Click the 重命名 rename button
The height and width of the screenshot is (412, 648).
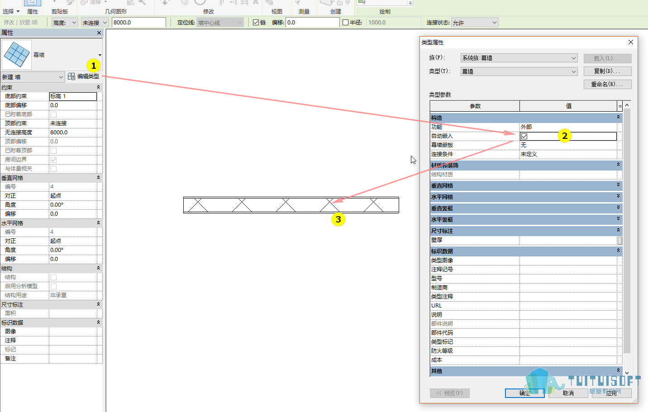(607, 84)
